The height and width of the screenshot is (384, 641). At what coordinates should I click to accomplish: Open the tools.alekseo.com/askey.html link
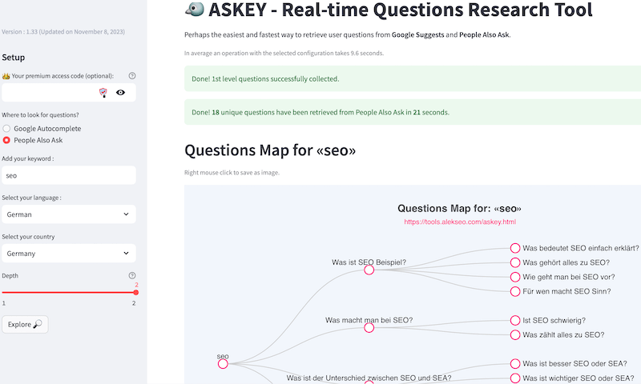click(x=460, y=222)
